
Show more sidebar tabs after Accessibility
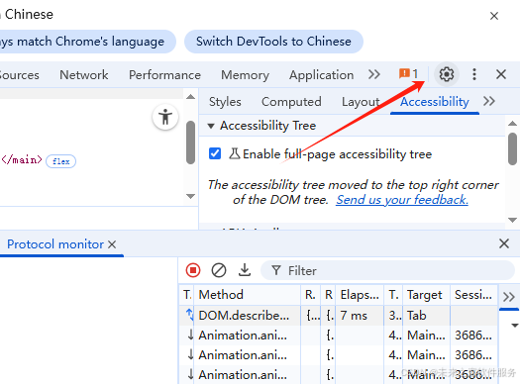(x=489, y=101)
